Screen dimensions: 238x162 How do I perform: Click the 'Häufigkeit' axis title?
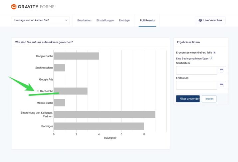click(110, 138)
